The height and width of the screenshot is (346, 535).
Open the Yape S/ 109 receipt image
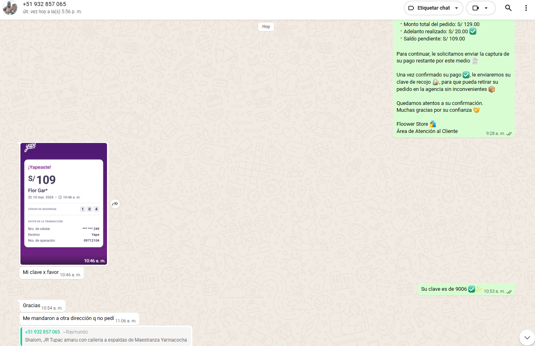tap(64, 203)
